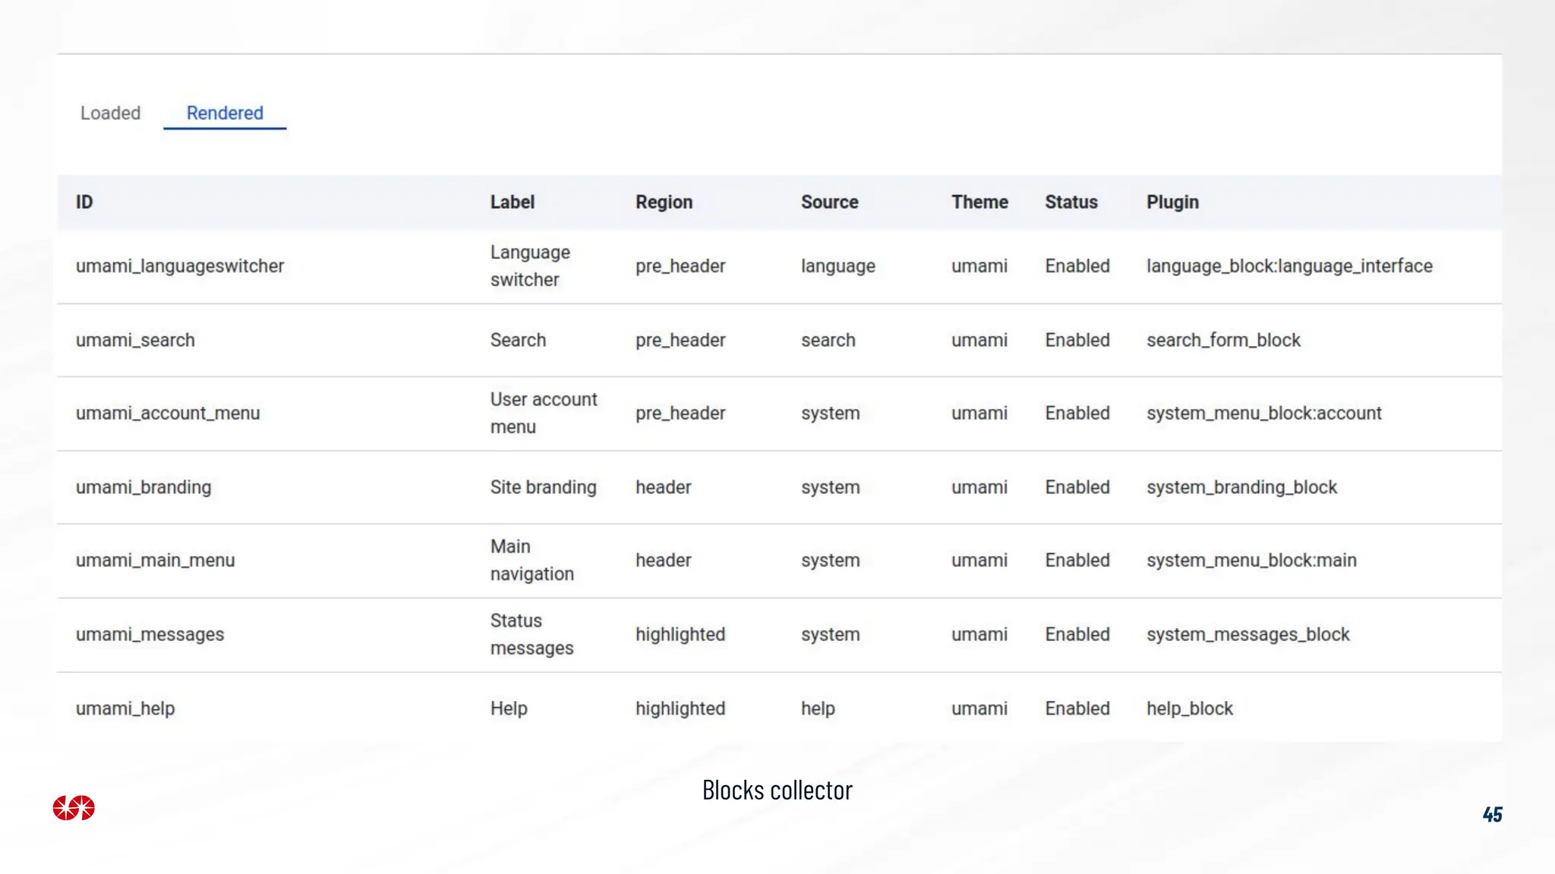Click the ID column header
This screenshot has height=874, width=1555.
tap(84, 203)
